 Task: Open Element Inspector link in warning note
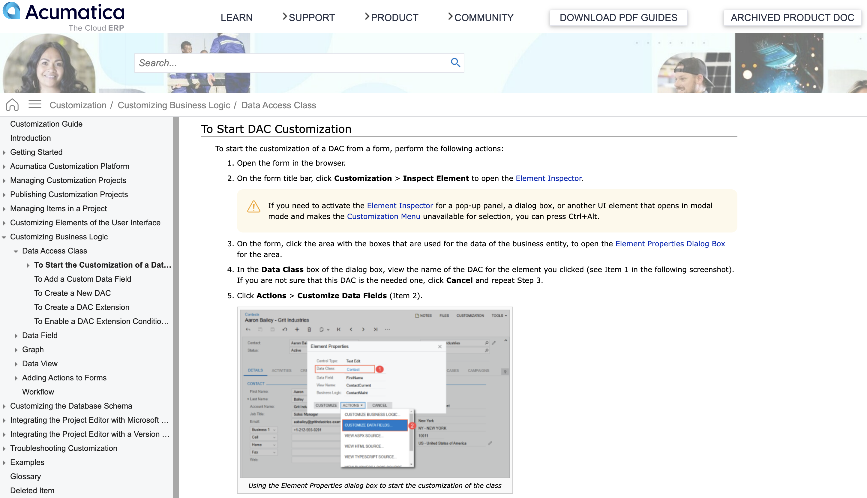400,205
